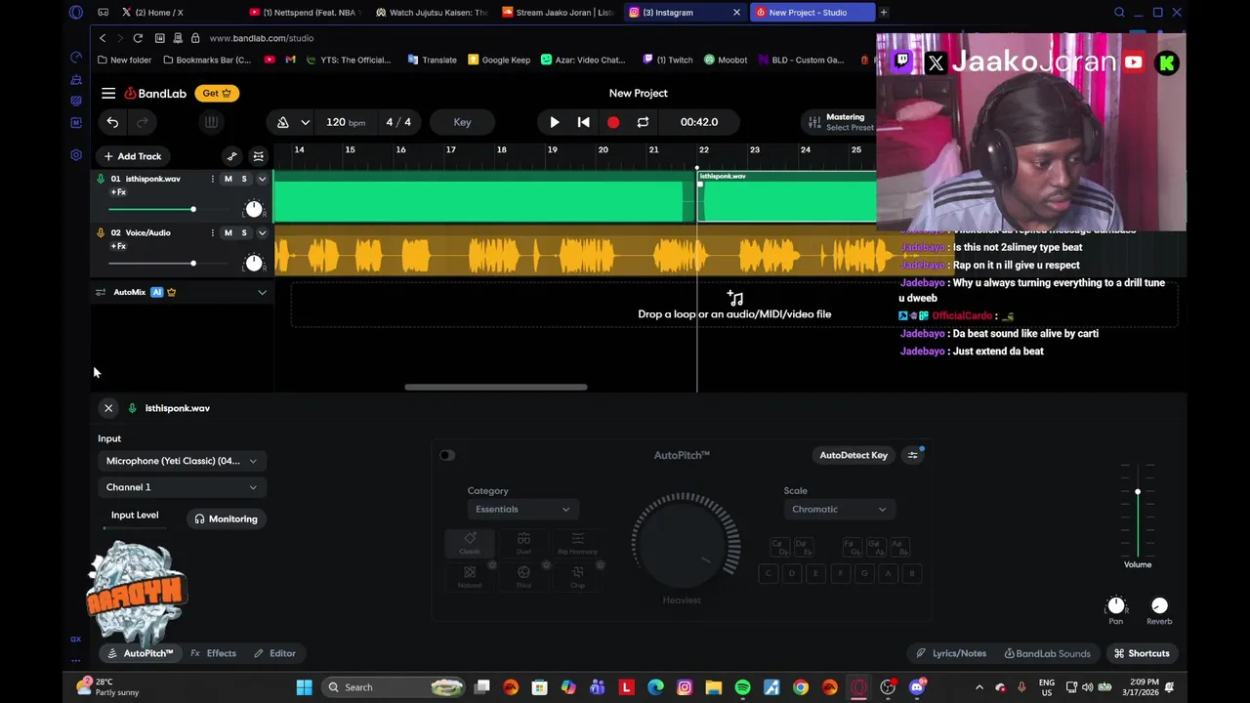Return to start of the project
The height and width of the screenshot is (703, 1250).
tap(583, 122)
